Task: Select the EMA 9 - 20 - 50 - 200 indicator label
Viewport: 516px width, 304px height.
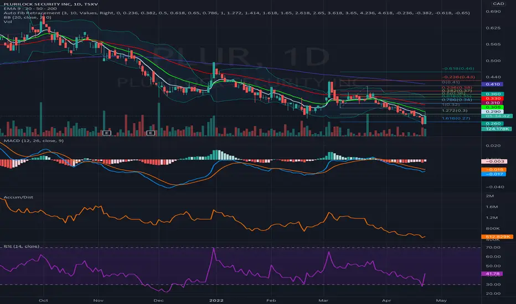Action: pyautogui.click(x=30, y=8)
